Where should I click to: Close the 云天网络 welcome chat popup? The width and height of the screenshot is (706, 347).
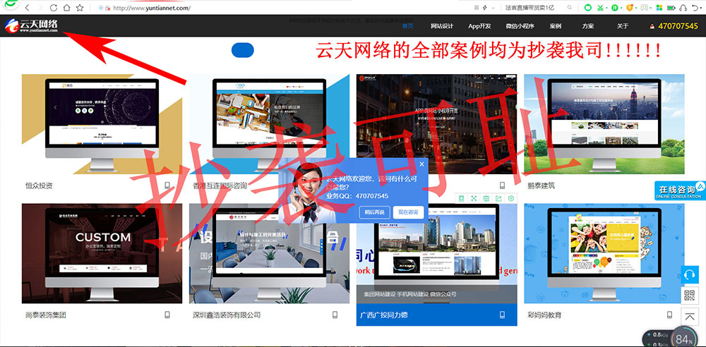[421, 164]
